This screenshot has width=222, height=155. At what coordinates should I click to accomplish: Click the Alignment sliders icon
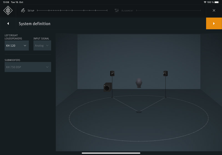tap(117, 11)
